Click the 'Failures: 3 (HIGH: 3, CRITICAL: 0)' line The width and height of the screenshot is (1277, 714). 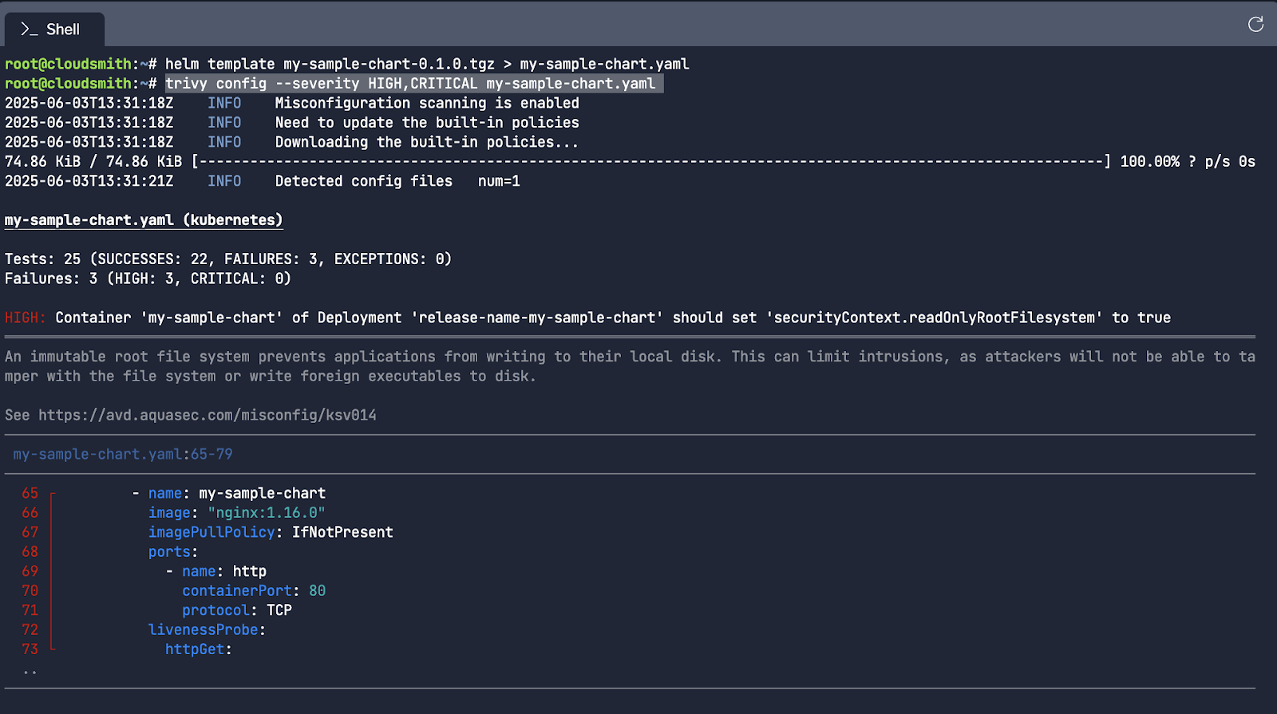148,278
